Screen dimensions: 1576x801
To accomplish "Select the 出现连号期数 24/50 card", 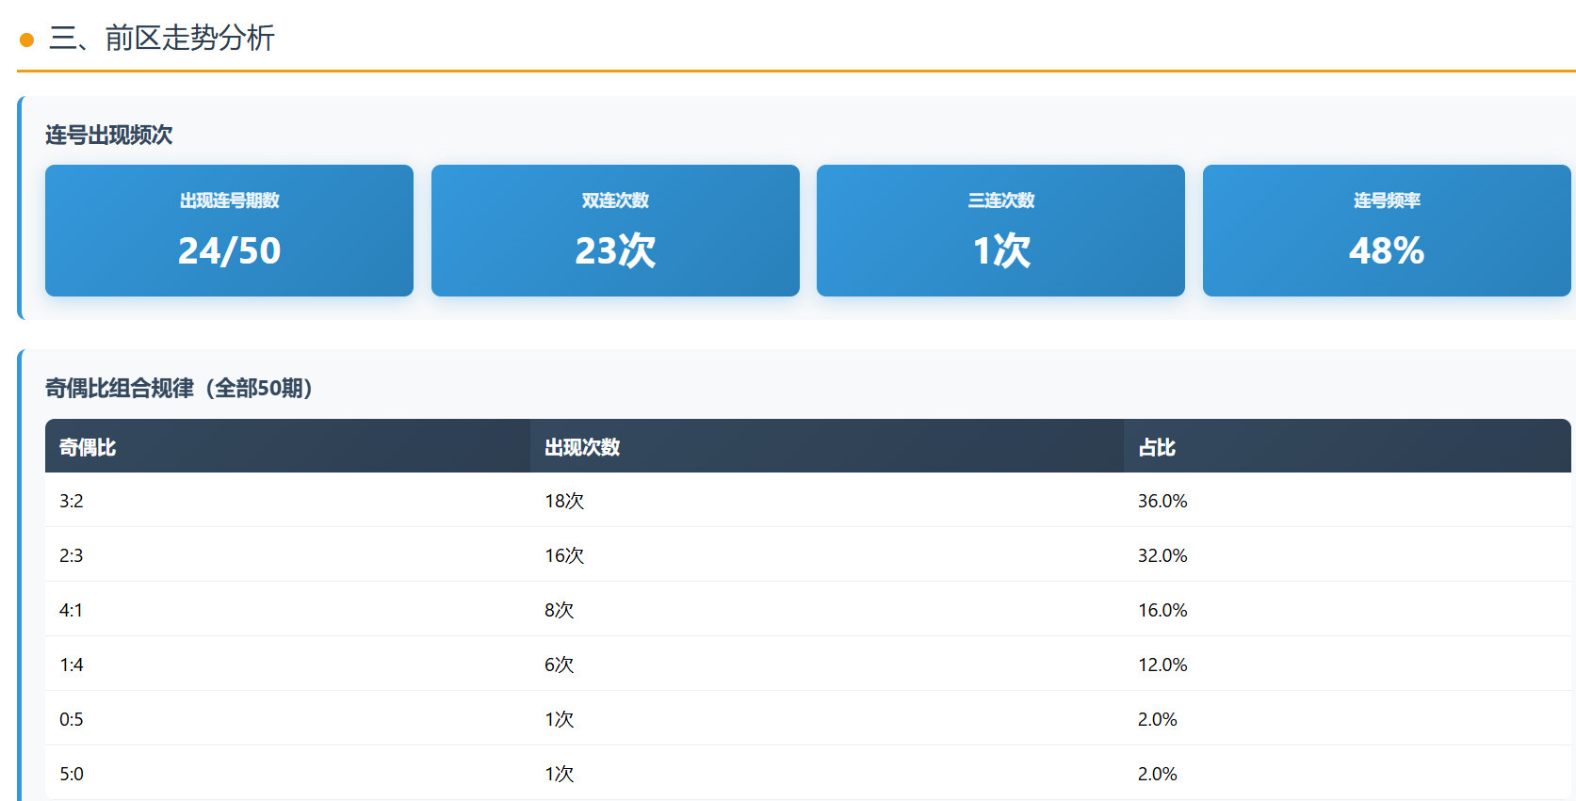I will click(x=229, y=231).
